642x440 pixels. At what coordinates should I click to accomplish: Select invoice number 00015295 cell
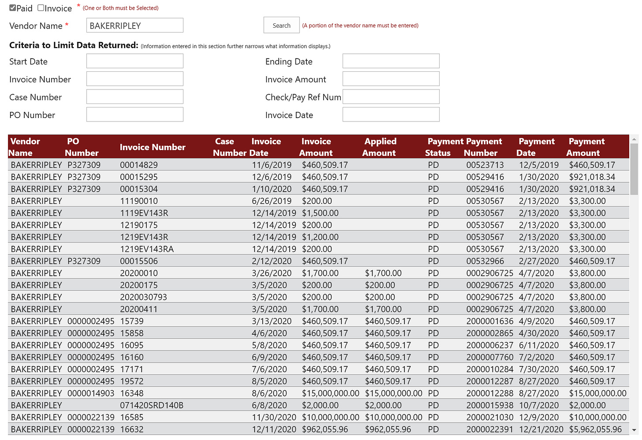[x=139, y=177]
